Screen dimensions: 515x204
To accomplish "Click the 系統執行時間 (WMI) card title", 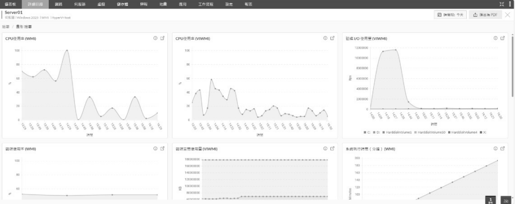I will point(370,149).
